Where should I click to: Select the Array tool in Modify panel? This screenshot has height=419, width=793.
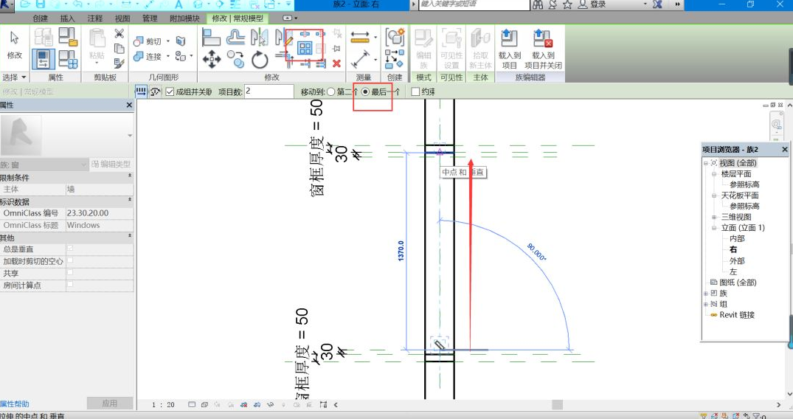point(305,49)
